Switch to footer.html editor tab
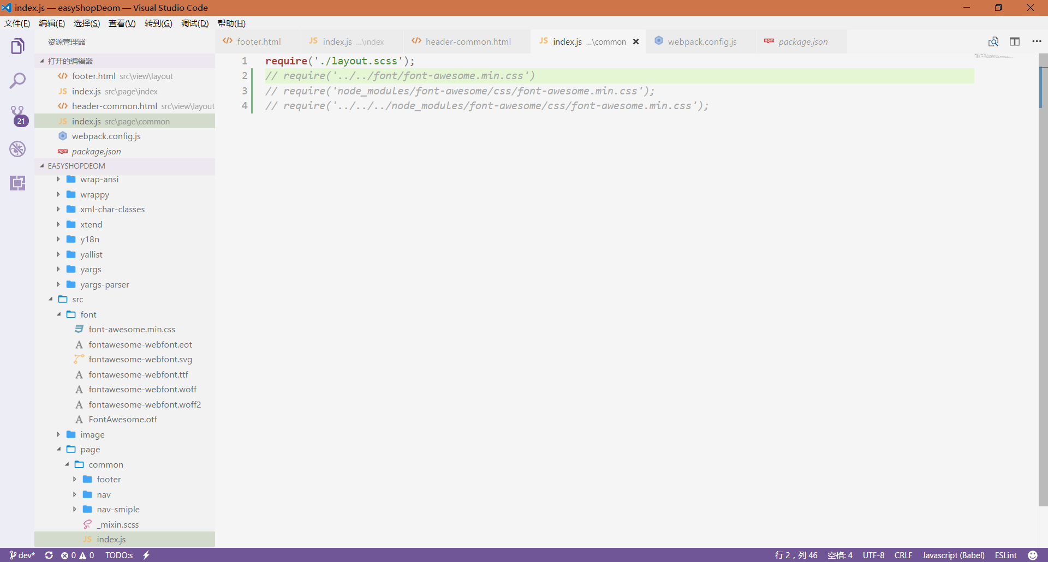The image size is (1048, 562). [258, 41]
